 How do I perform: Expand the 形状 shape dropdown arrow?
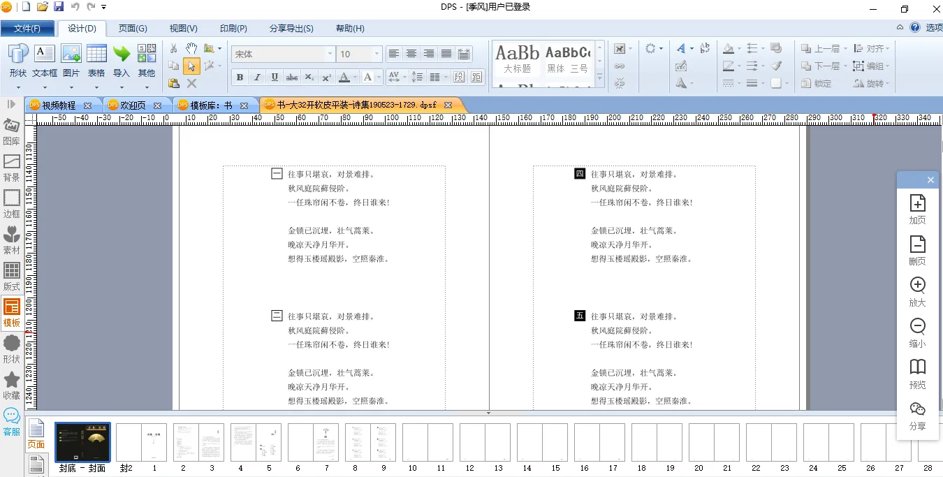18,88
